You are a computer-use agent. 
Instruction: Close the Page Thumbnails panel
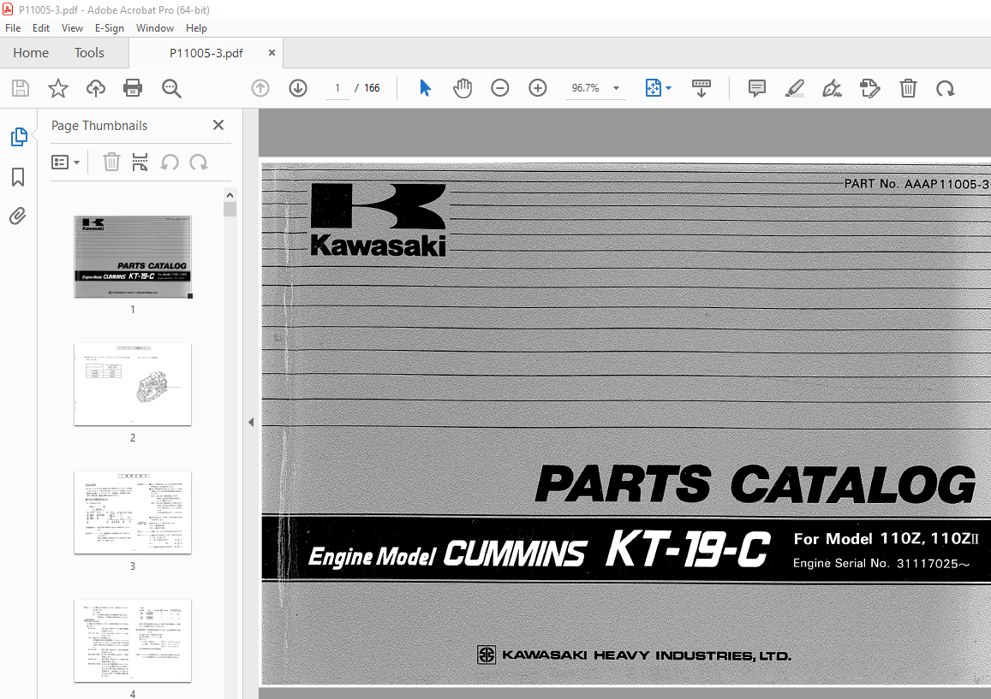click(x=218, y=125)
